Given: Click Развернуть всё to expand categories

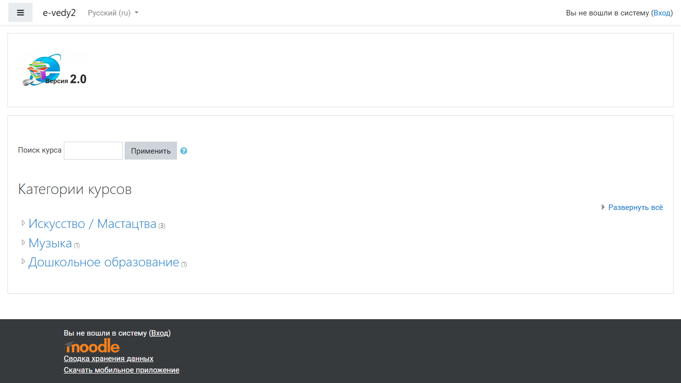Looking at the screenshot, I should 636,207.
